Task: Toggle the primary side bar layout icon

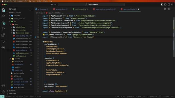Action: point(162,4)
